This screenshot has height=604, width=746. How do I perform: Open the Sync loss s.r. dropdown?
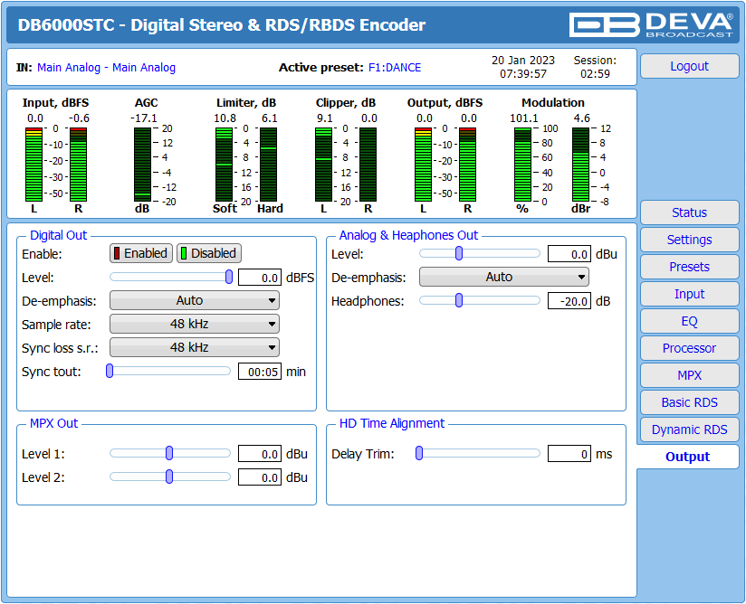(194, 347)
